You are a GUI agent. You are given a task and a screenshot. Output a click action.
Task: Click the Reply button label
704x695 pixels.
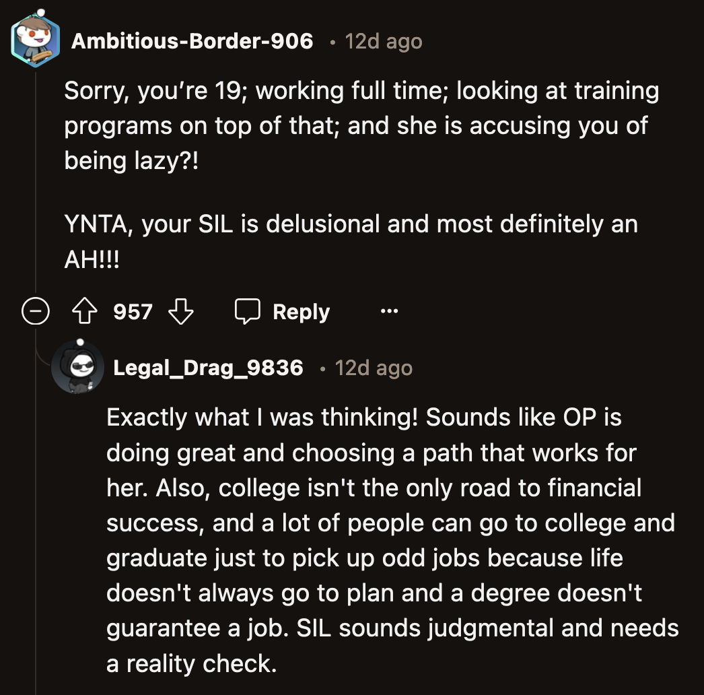[301, 312]
